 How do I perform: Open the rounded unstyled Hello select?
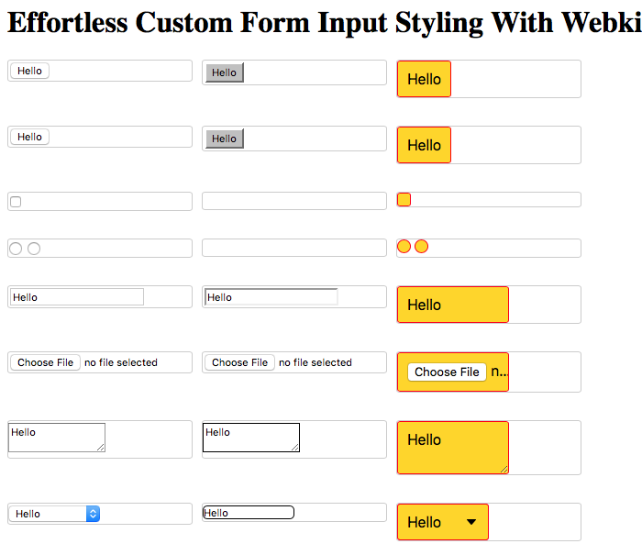click(x=249, y=513)
